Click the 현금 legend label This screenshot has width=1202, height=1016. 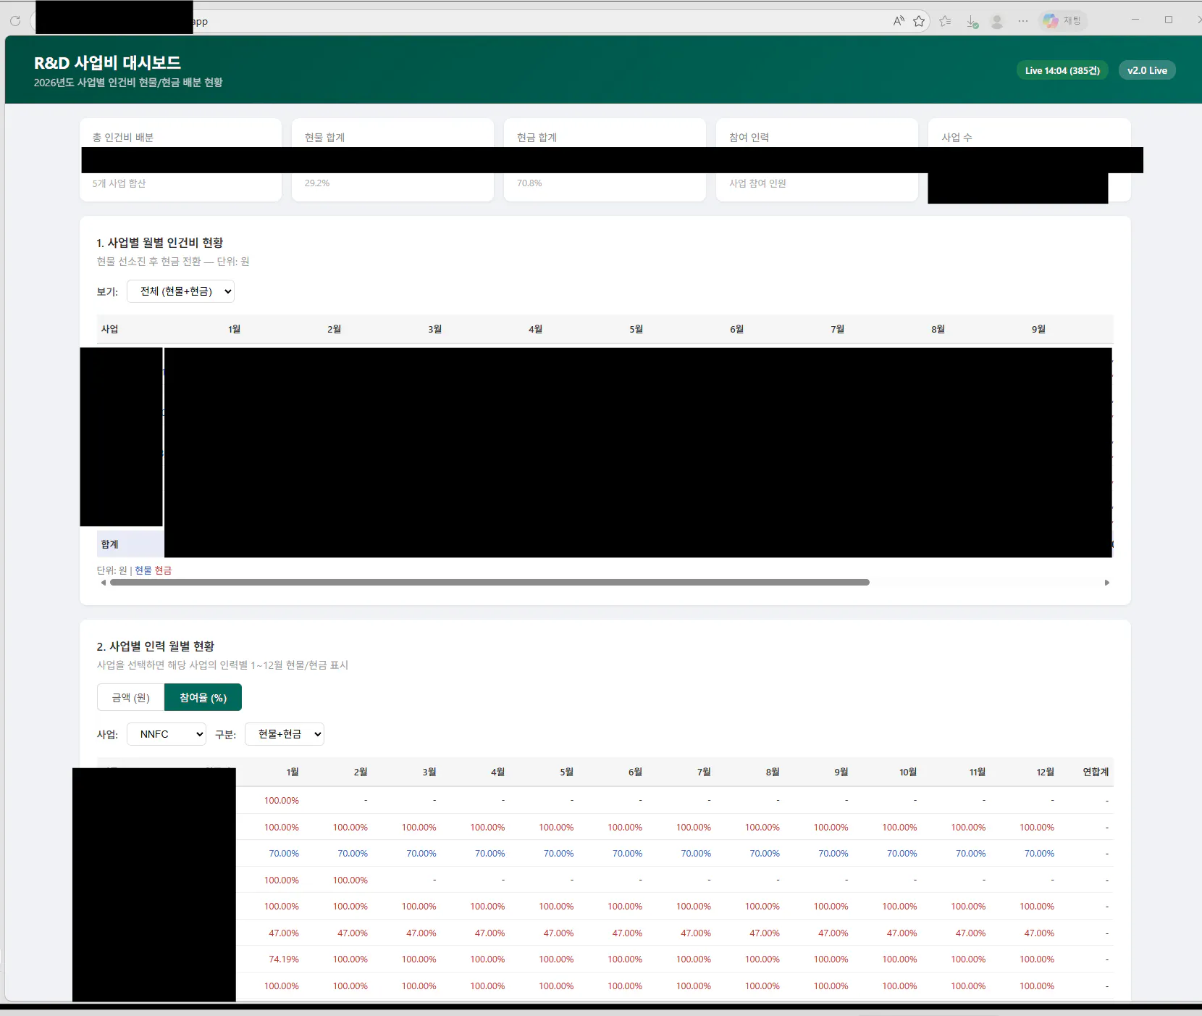(x=163, y=570)
